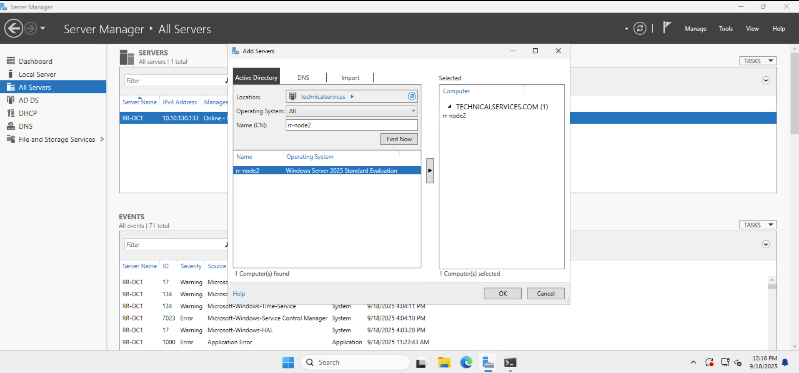
Task: Open the Operating System dropdown
Action: (352, 111)
